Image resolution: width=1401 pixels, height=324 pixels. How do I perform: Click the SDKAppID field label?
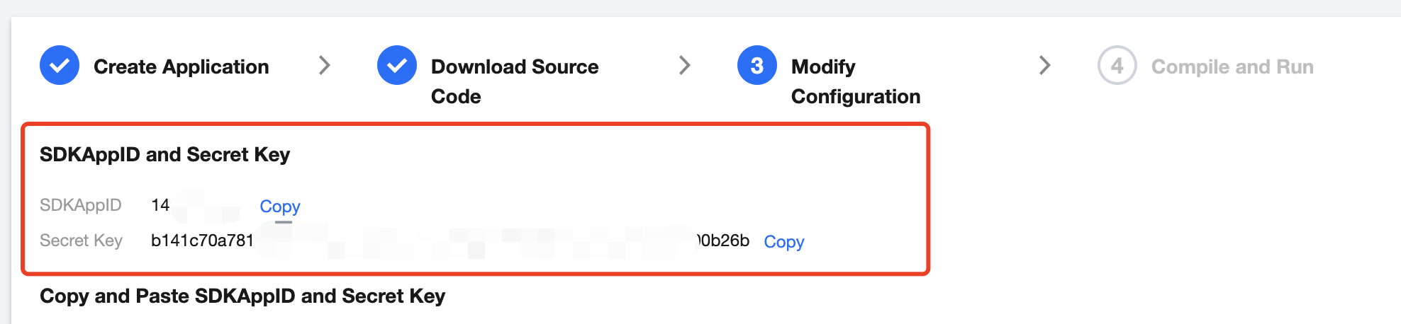pos(81,205)
